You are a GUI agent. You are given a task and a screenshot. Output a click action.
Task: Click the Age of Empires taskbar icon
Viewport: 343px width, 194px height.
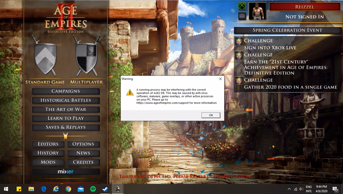[118, 189]
